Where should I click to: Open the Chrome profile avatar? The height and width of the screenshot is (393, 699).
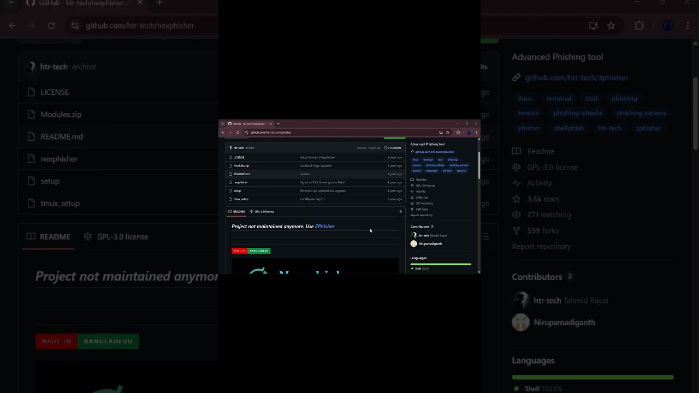point(469,133)
